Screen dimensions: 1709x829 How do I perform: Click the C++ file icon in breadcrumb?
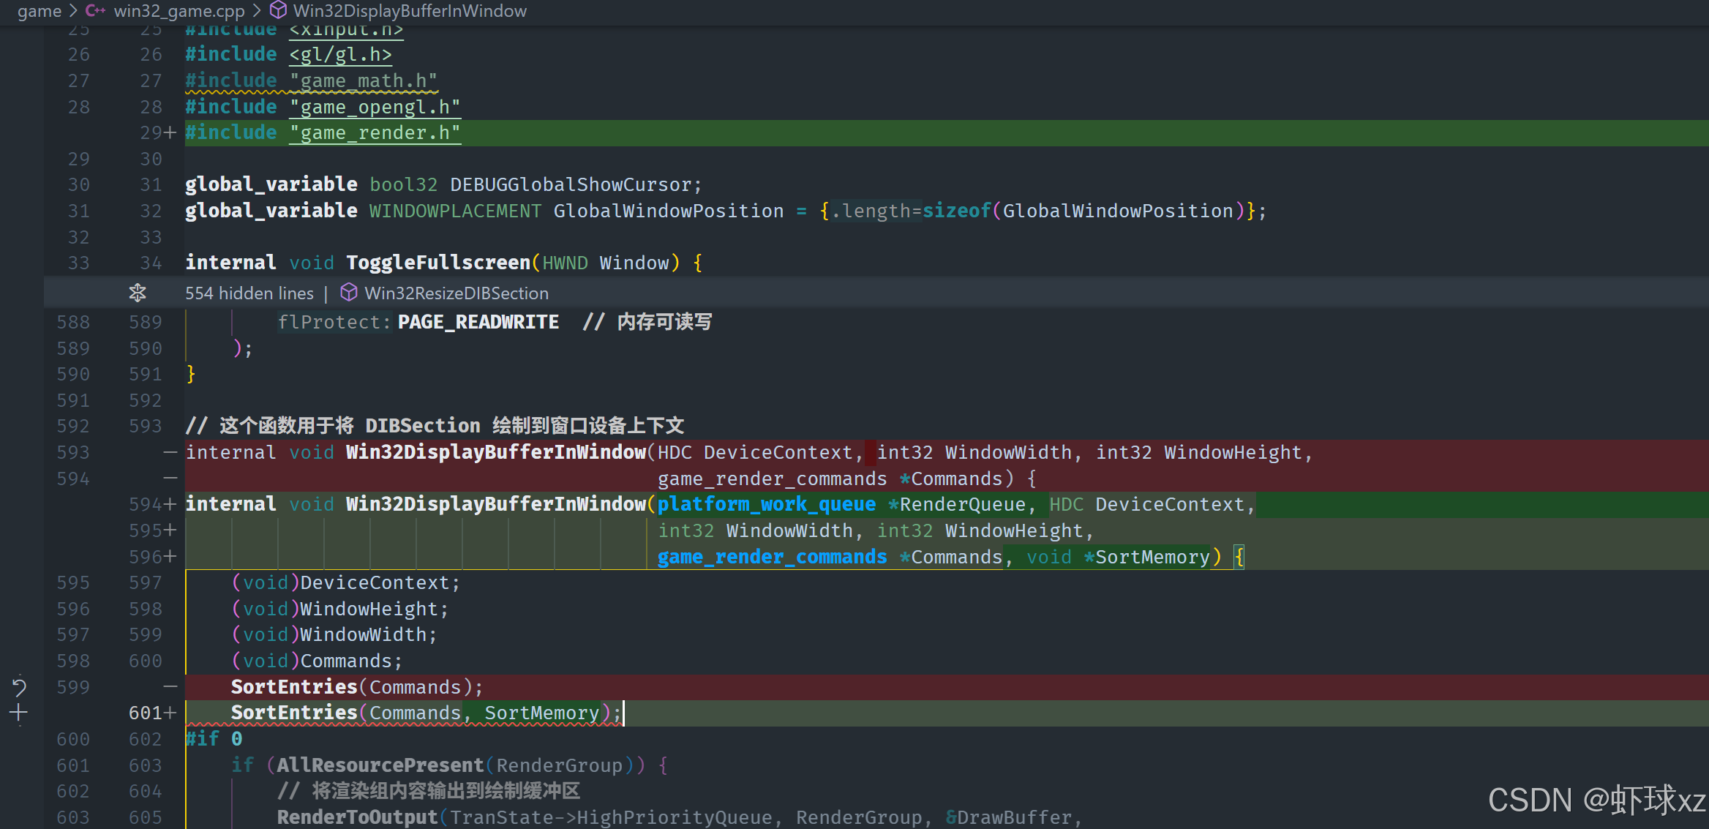pos(95,11)
